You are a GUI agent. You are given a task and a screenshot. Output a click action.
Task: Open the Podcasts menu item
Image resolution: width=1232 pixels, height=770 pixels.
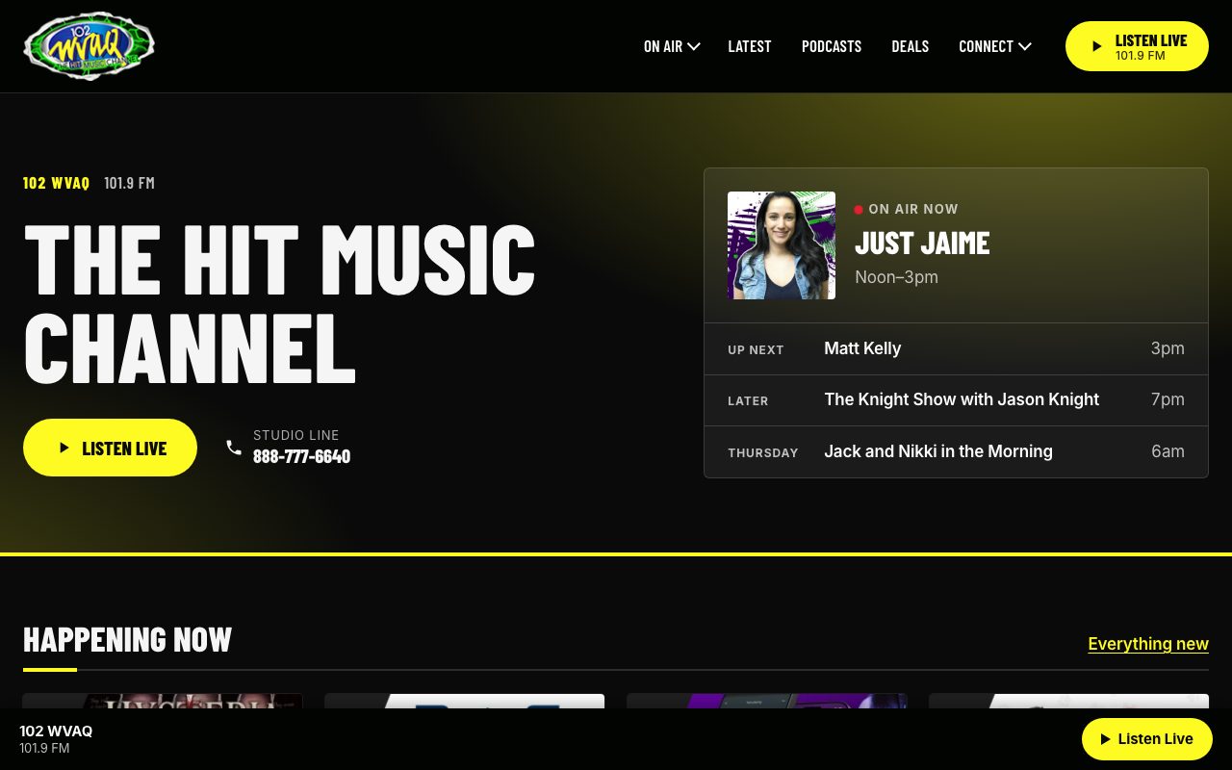pos(832,46)
